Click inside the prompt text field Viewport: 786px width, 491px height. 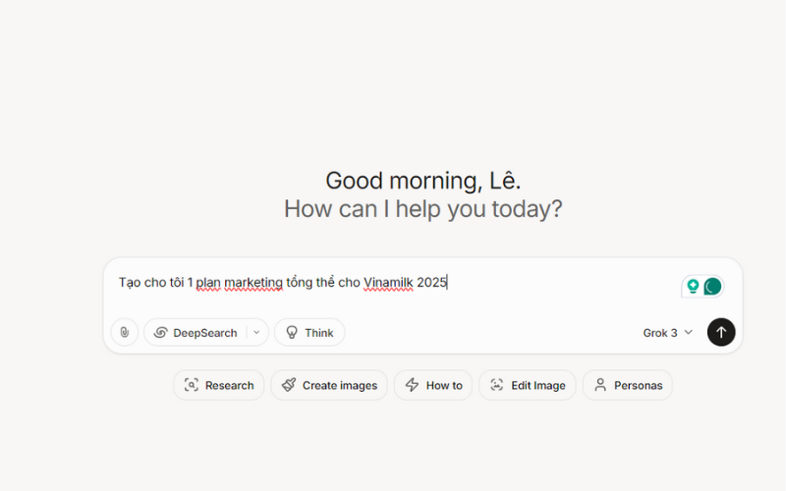[393, 283]
